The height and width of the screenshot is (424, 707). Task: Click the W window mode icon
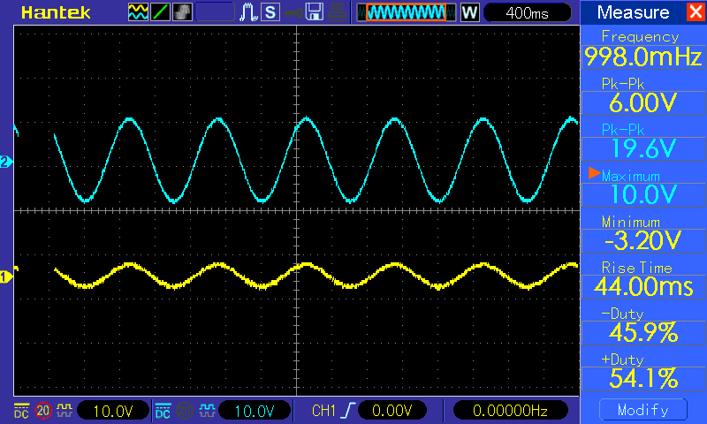470,12
